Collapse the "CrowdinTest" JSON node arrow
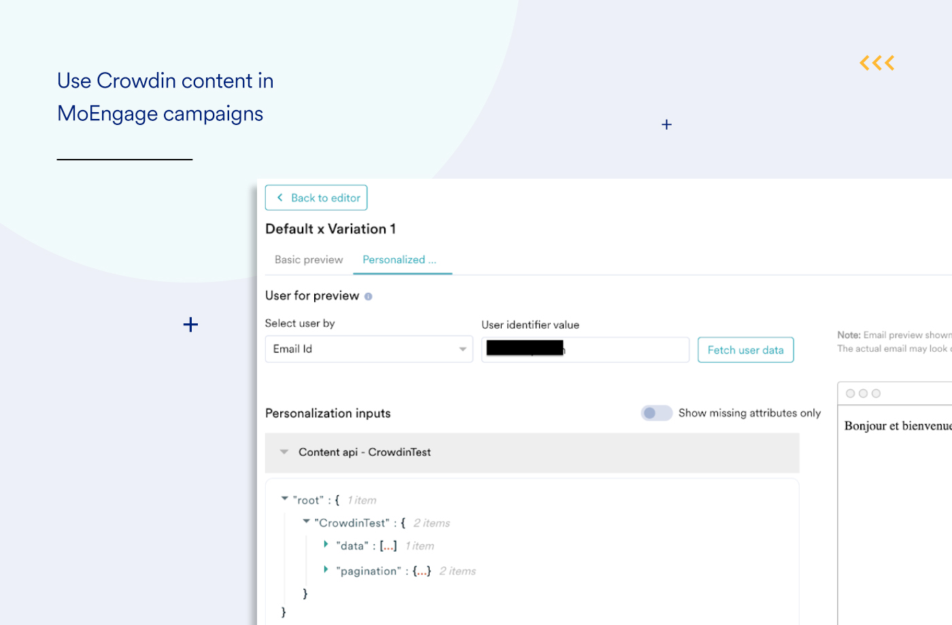Viewport: 952px width, 625px height. coord(306,522)
